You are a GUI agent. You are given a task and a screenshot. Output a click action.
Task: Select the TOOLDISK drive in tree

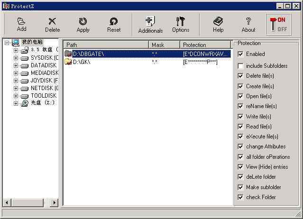[x=43, y=96]
